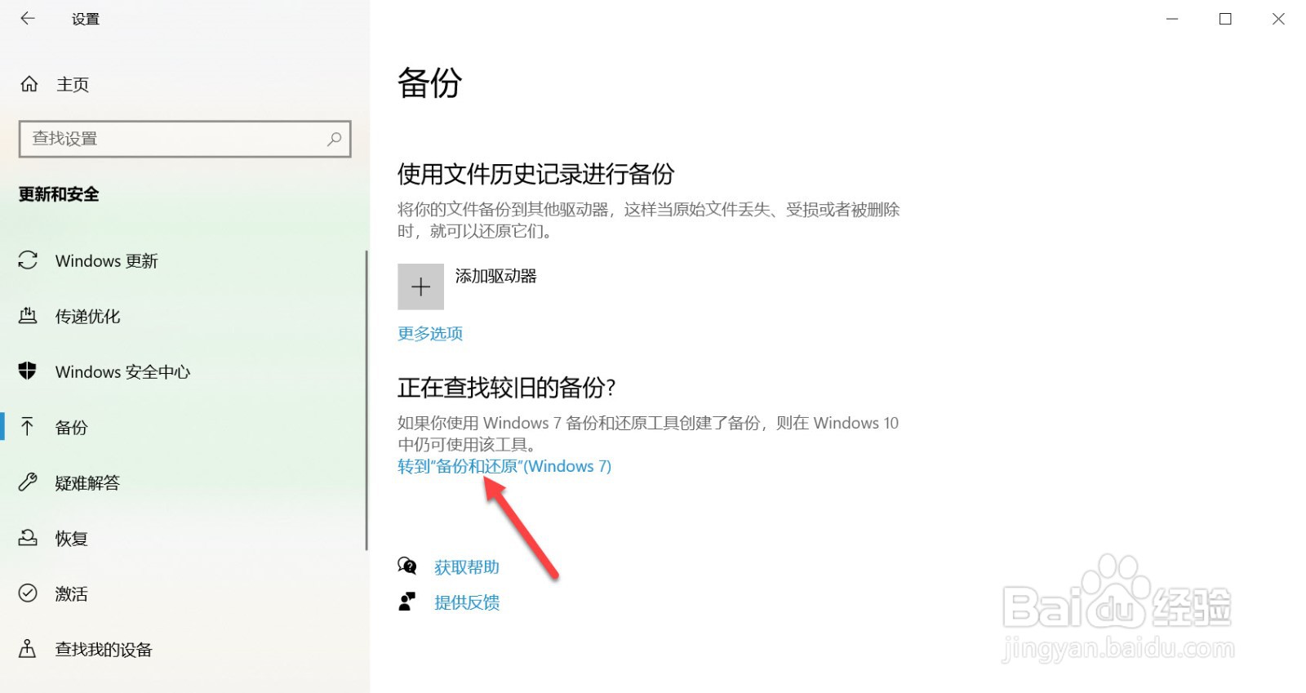Click the 传递优化 sidebar icon
The image size is (1306, 693).
pyautogui.click(x=28, y=316)
